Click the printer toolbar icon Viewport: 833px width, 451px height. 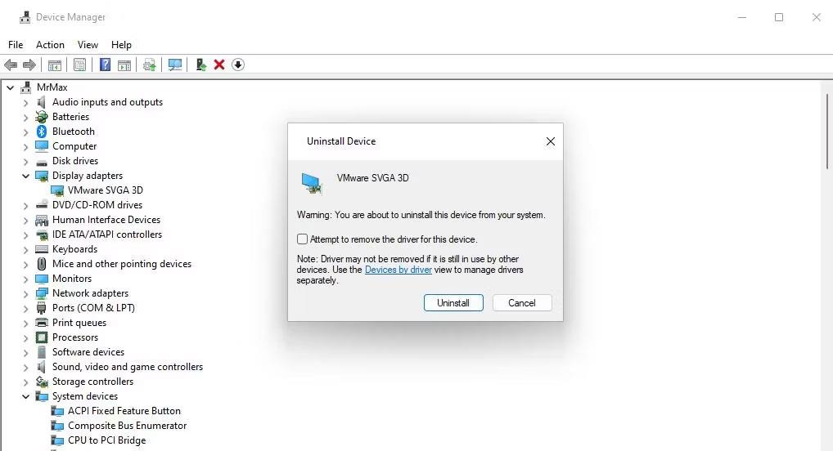[149, 65]
